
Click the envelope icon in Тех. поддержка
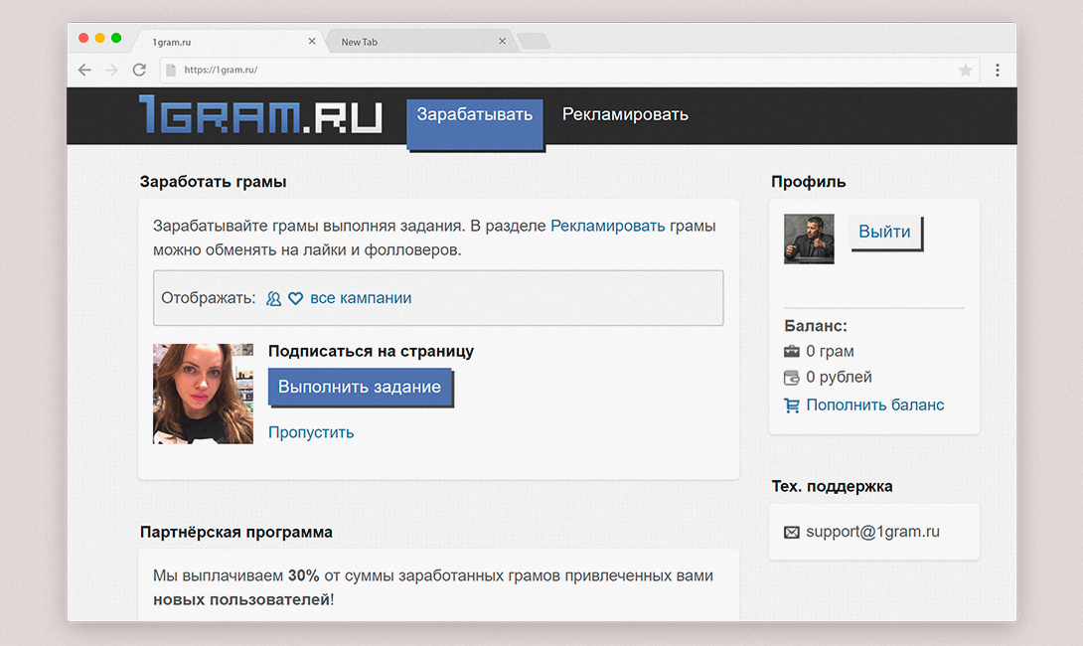click(792, 532)
